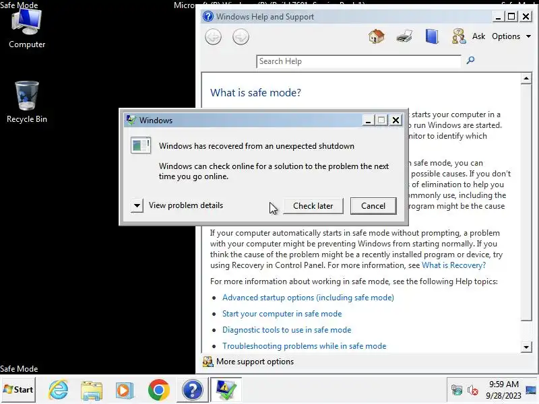This screenshot has height=404, width=539.
Task: Click the help pane scroll down arrow
Action: (526, 347)
